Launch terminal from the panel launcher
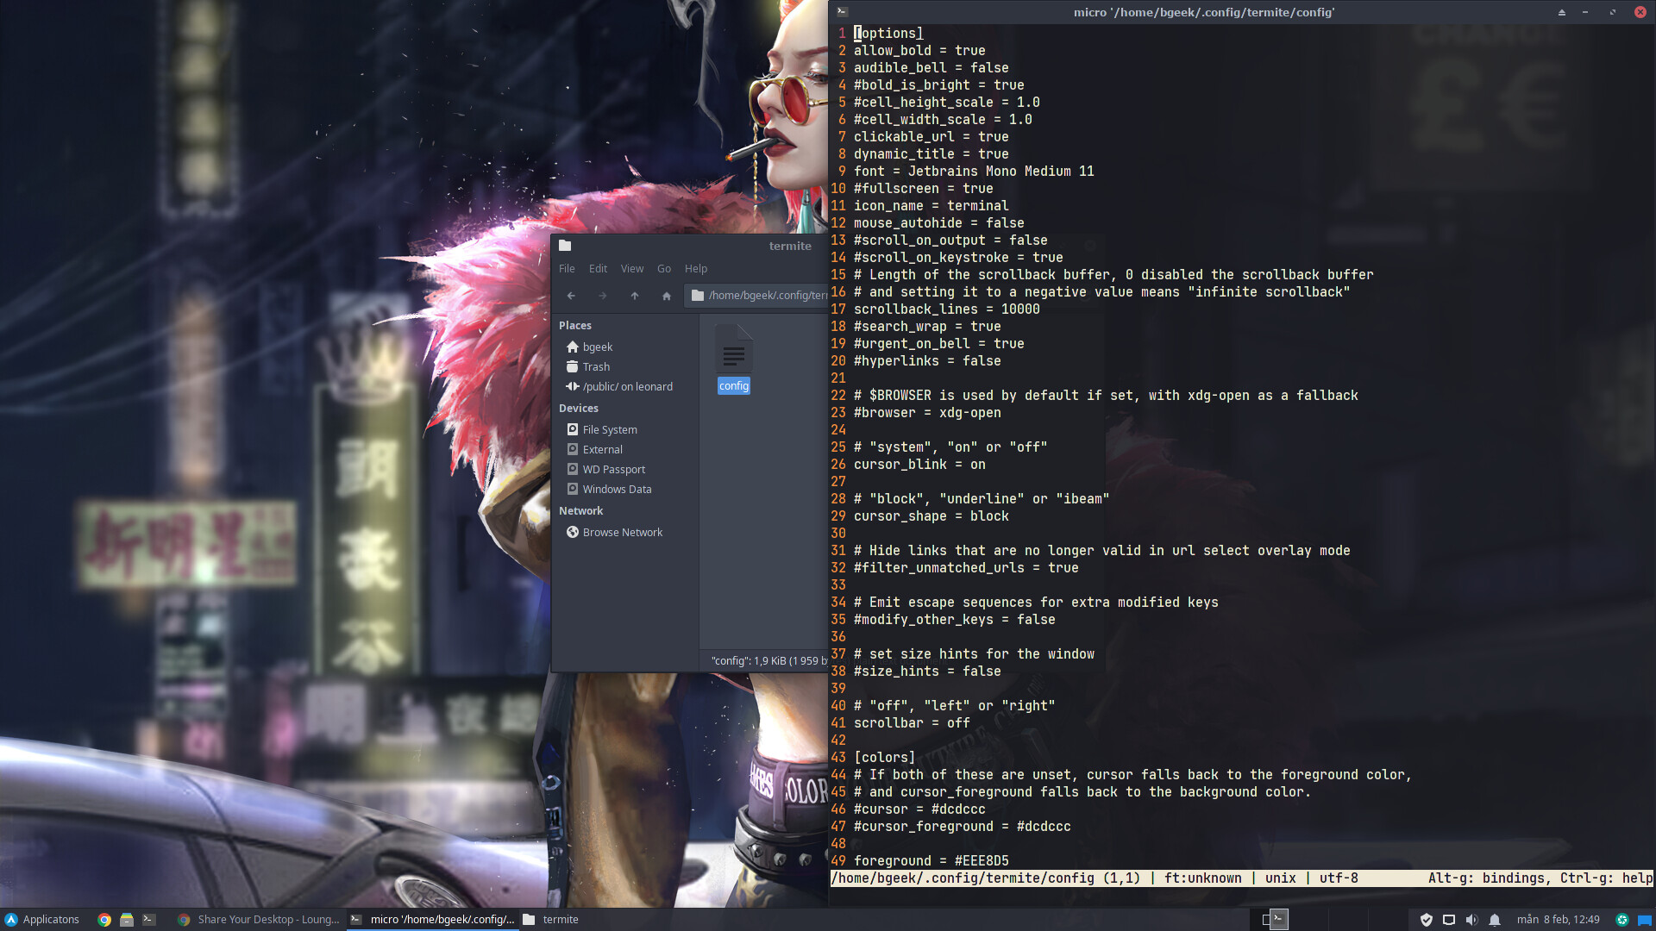1656x931 pixels. point(149,919)
